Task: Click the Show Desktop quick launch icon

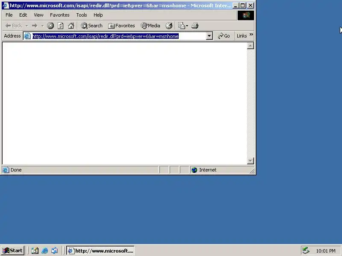Action: (x=35, y=251)
